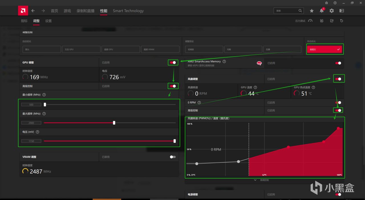Toggle the GPU 调整 switch

point(173,63)
